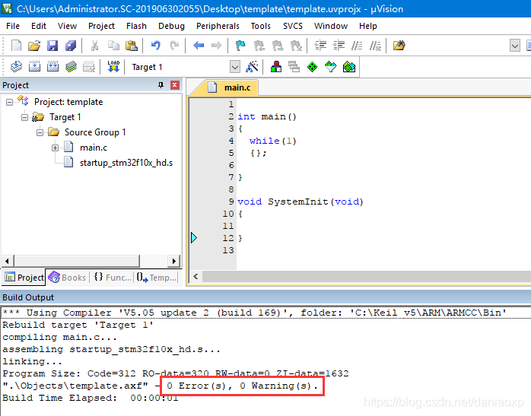The height and width of the screenshot is (416, 531).
Task: Collapse the Target 1 tree node
Action: (x=24, y=117)
